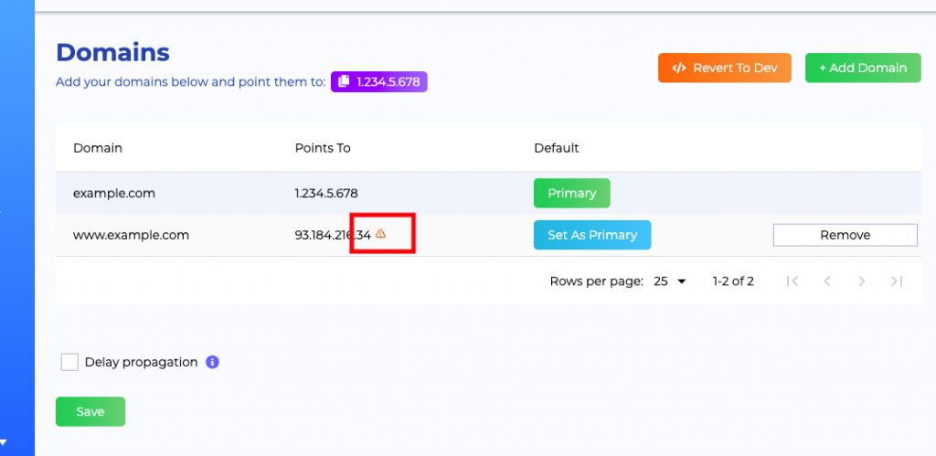Click the Points To column header
936x456 pixels.
[x=322, y=148]
